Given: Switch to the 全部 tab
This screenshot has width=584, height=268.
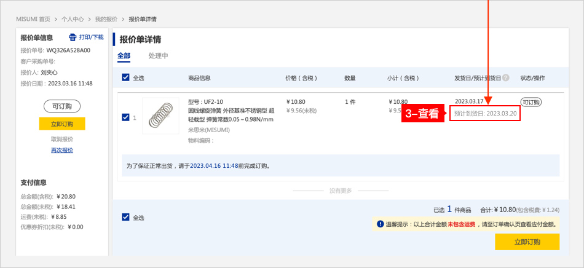Looking at the screenshot, I should [124, 56].
